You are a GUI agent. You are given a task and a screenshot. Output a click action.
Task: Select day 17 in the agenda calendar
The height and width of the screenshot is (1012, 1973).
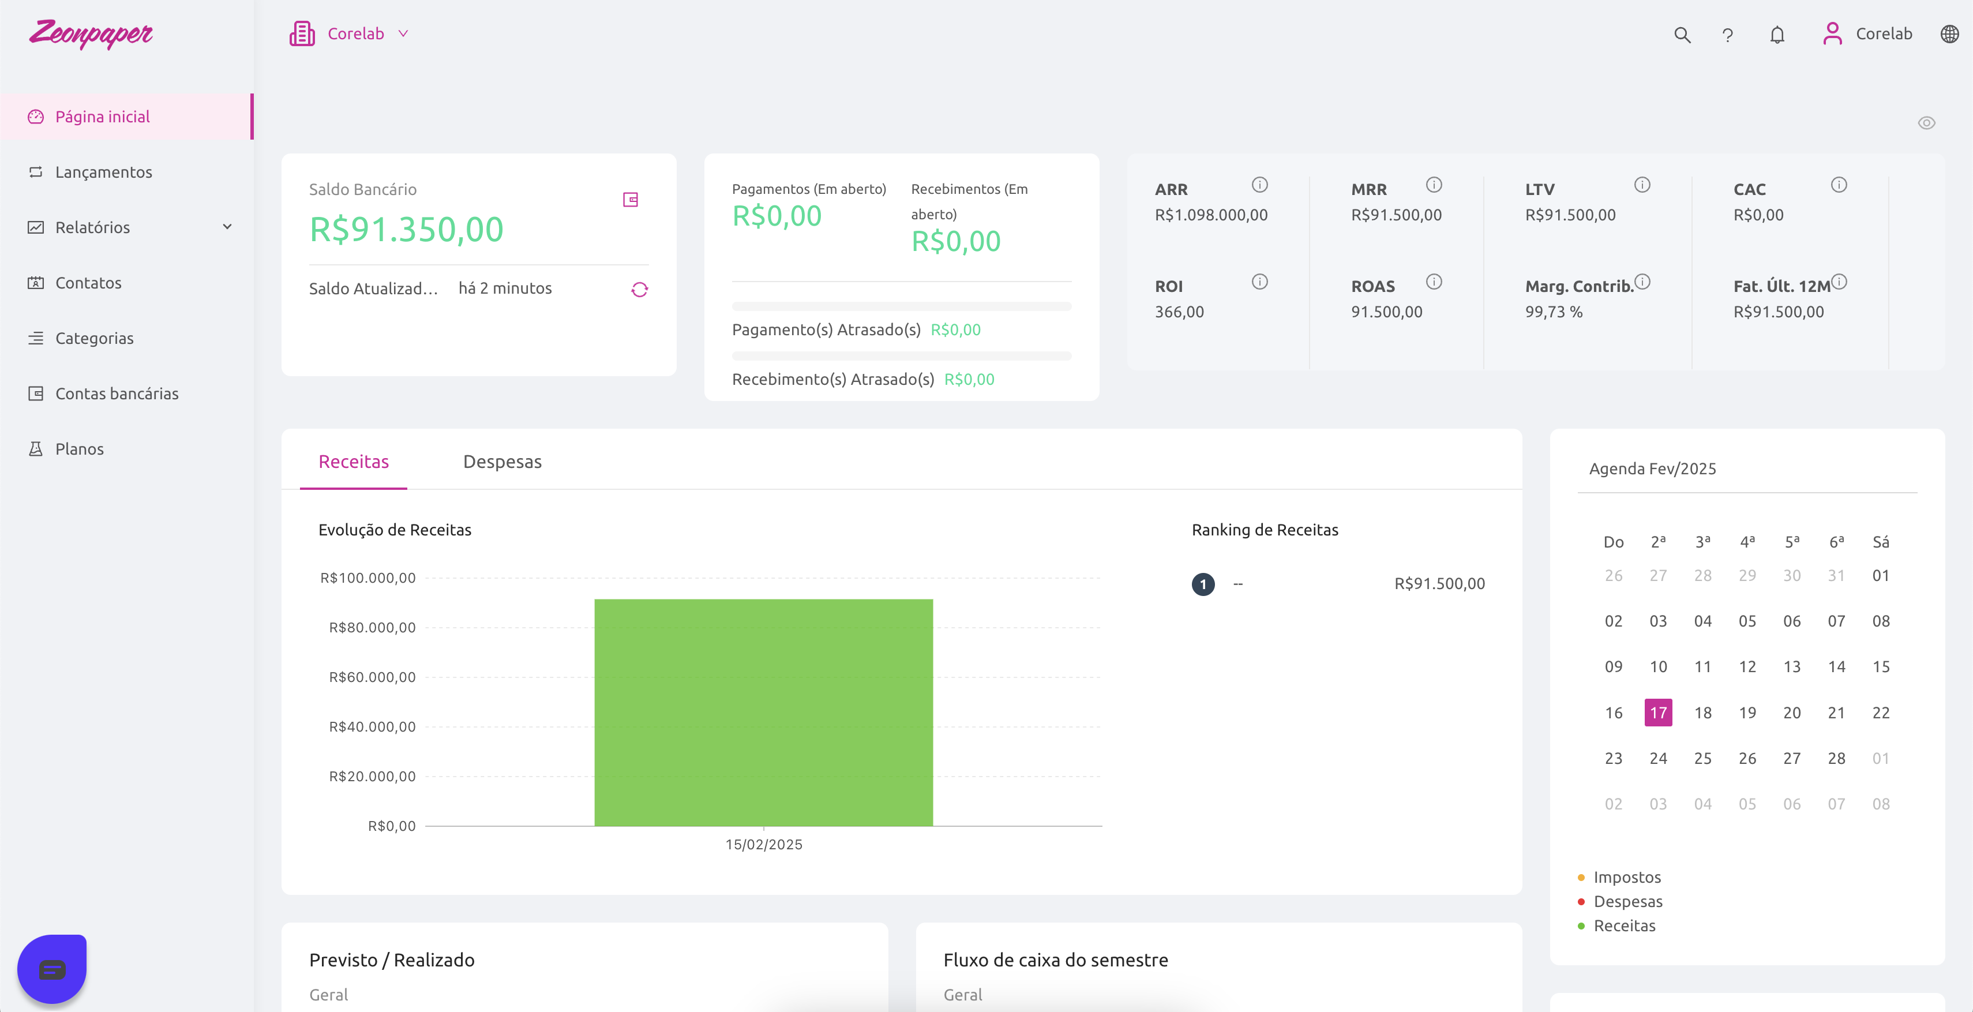pos(1657,713)
